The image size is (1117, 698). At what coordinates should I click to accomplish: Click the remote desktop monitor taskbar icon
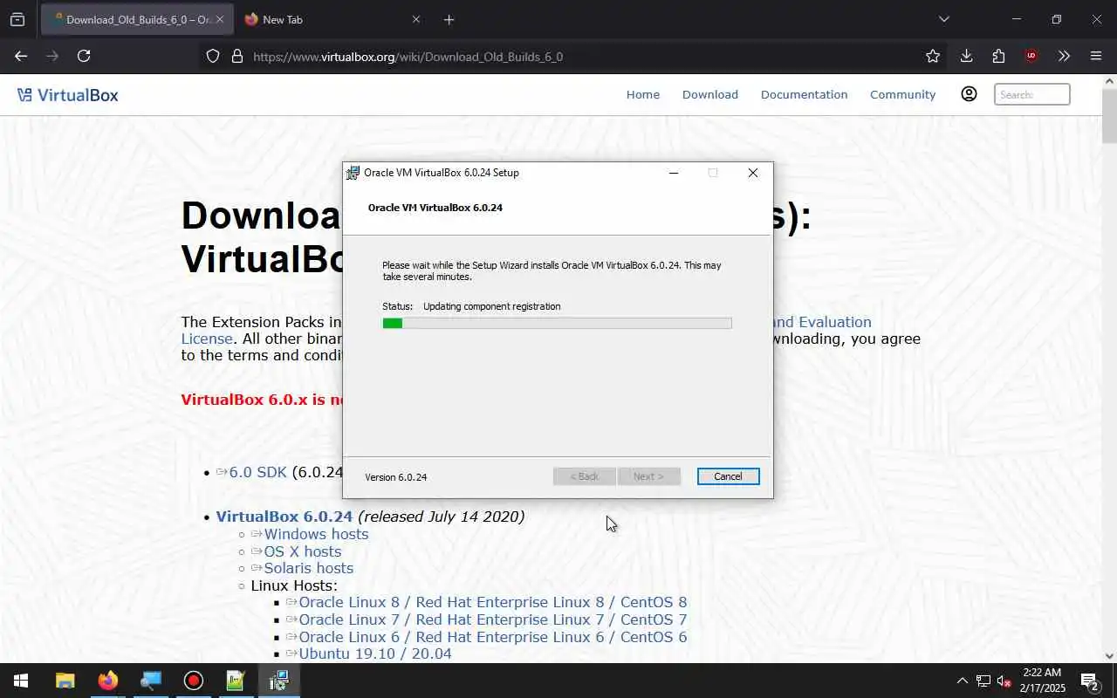pyautogui.click(x=150, y=681)
